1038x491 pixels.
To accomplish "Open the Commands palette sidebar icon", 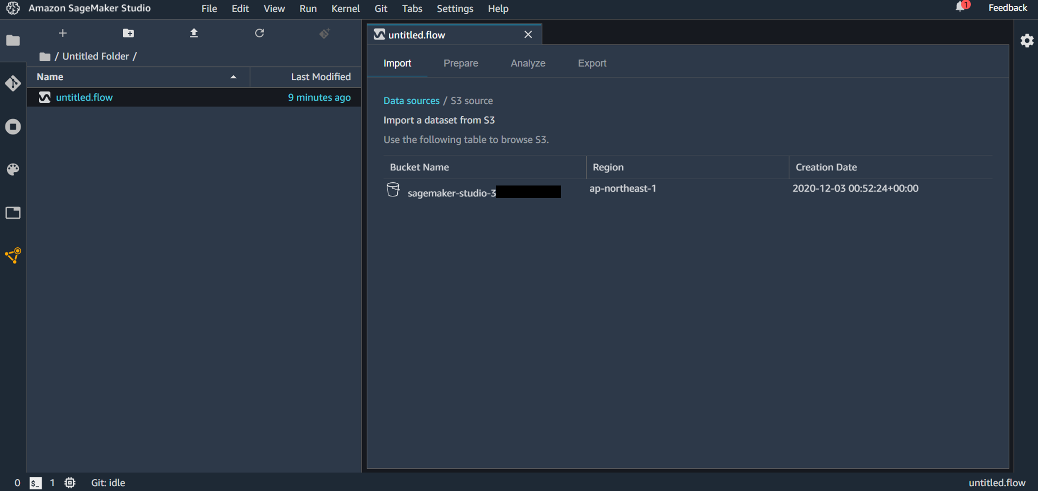I will click(x=13, y=169).
